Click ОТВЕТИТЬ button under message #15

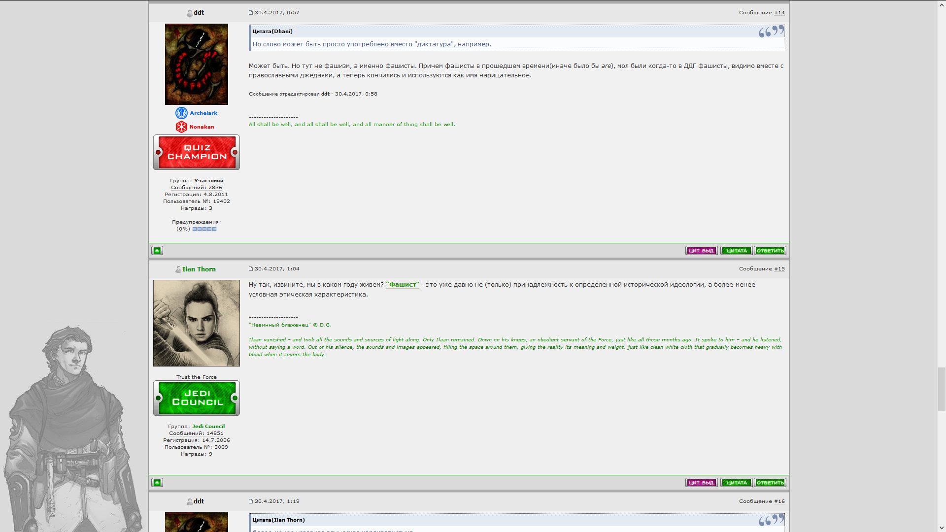770,483
